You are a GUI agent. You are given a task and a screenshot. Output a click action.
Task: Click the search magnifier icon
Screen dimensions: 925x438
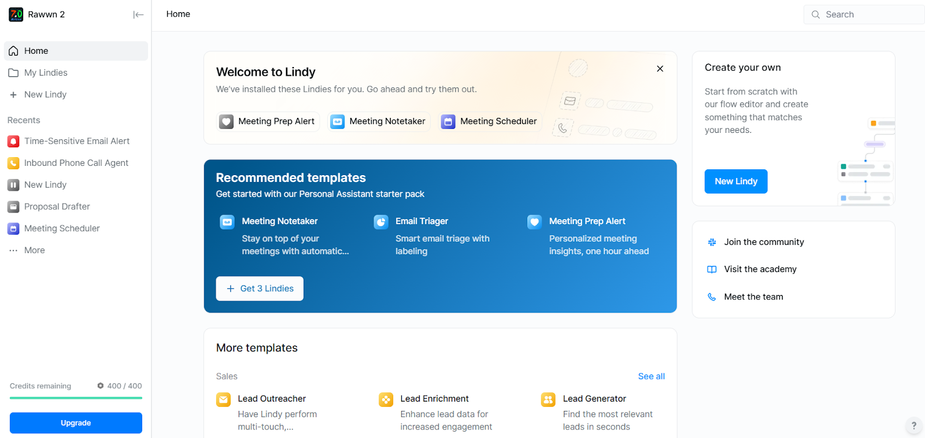click(x=816, y=14)
